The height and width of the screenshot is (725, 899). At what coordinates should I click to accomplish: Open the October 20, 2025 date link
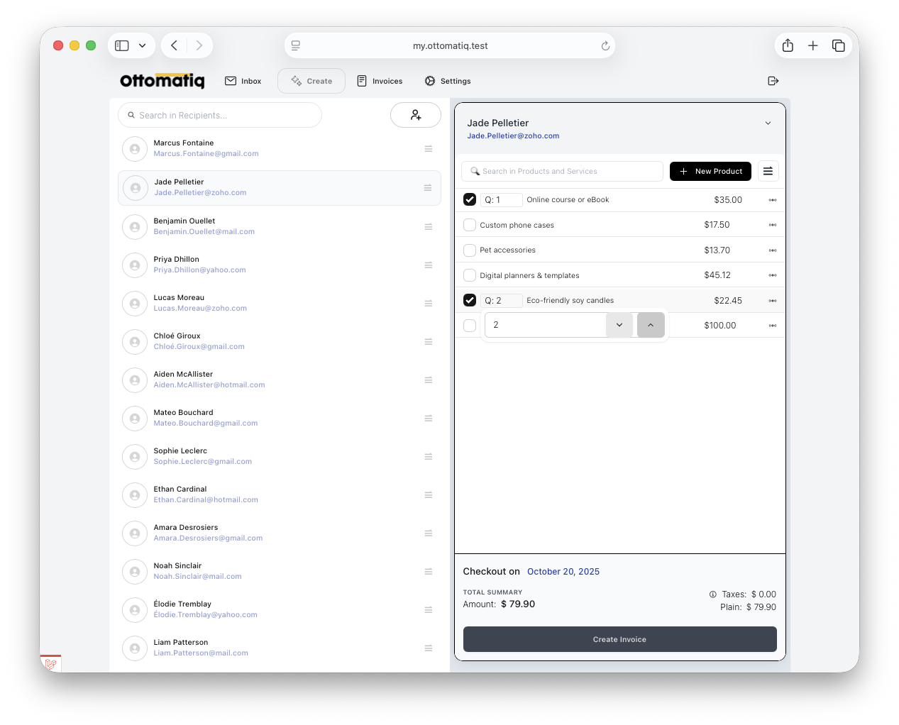563,571
